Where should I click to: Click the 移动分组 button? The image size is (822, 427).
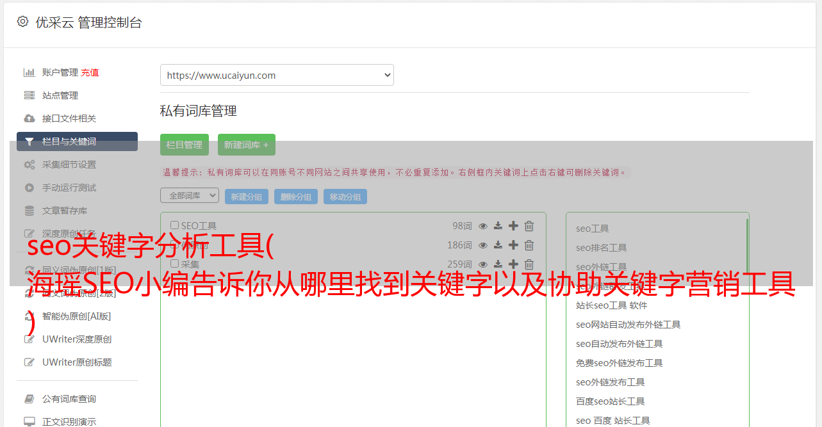(345, 197)
